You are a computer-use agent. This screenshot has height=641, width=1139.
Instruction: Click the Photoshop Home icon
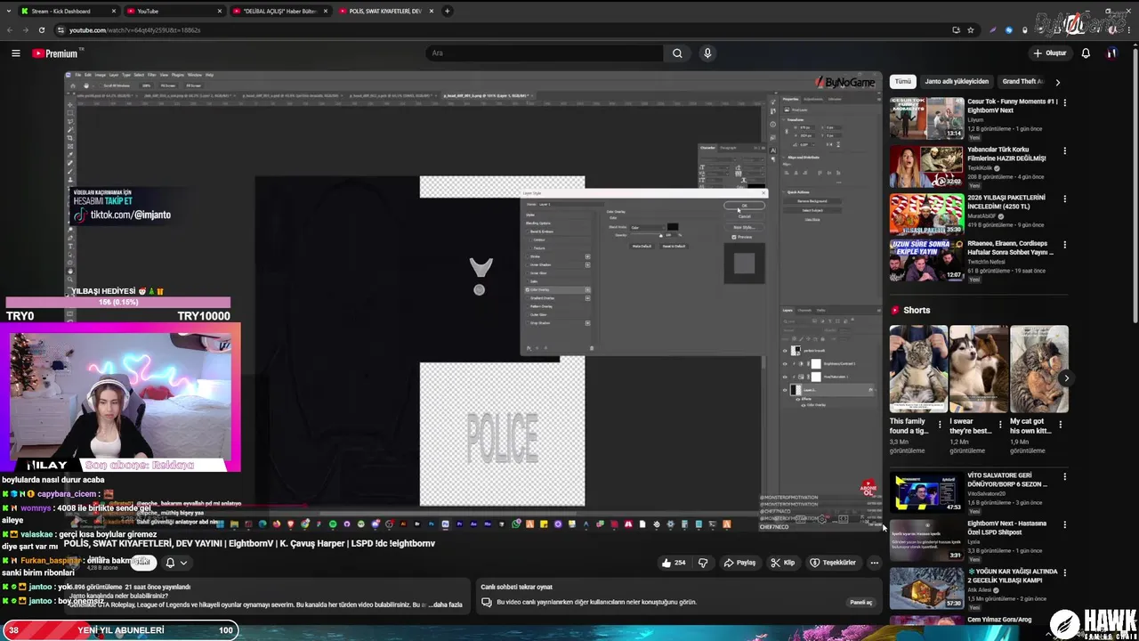click(x=73, y=85)
